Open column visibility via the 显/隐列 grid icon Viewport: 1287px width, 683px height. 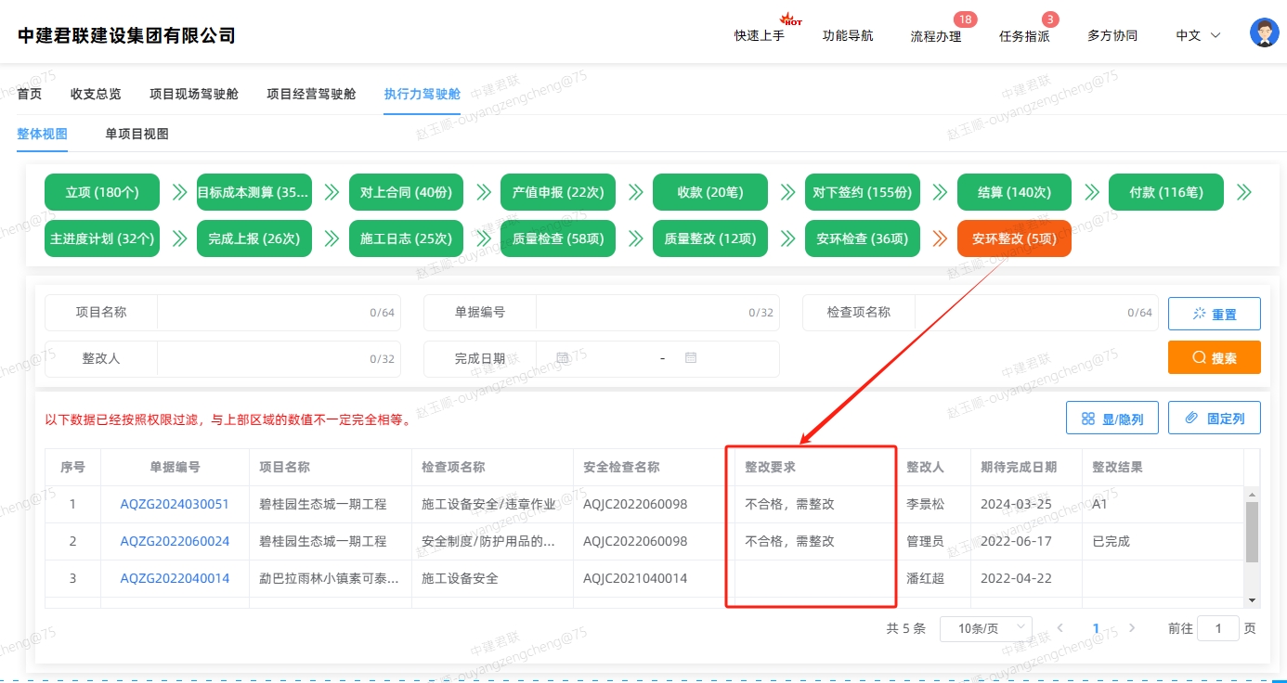pyautogui.click(x=1088, y=418)
